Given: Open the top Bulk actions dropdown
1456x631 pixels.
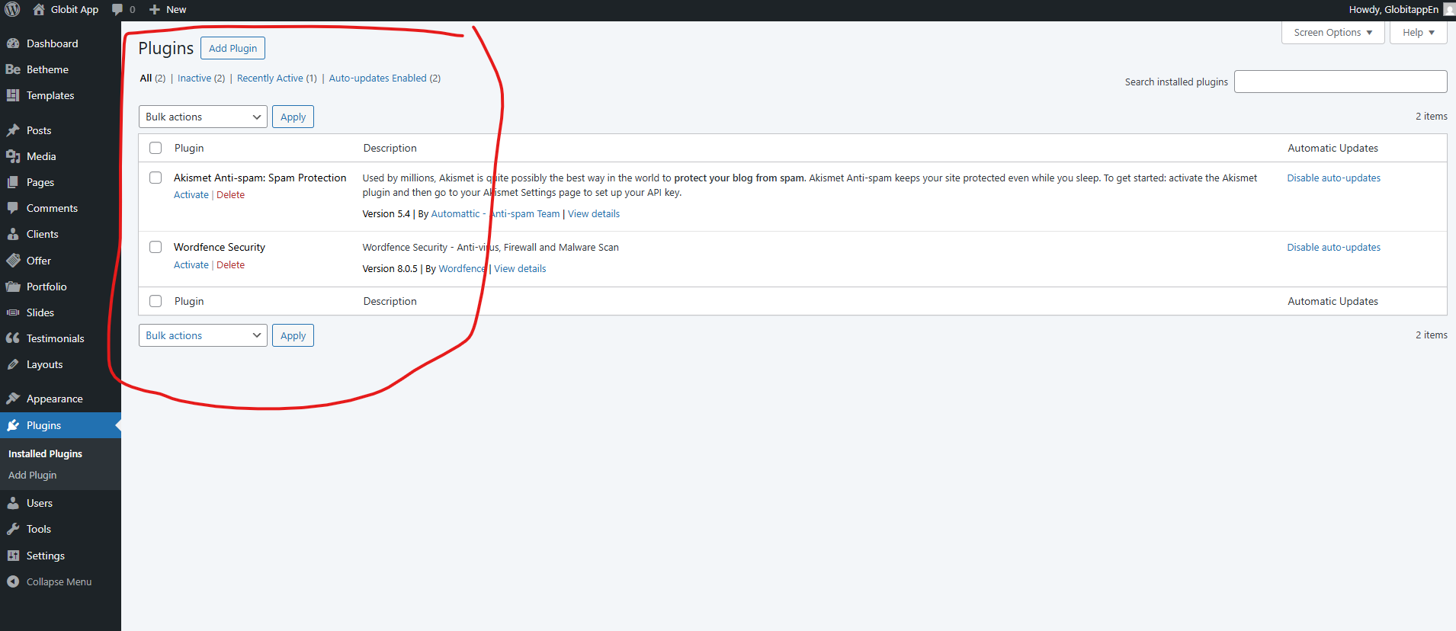Looking at the screenshot, I should click(203, 117).
